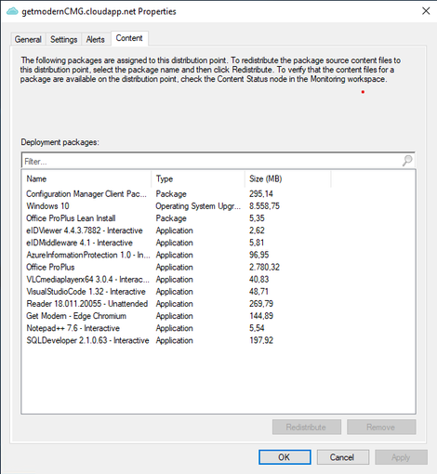Click the cloud icon in the title bar
This screenshot has width=437, height=474.
13,11
